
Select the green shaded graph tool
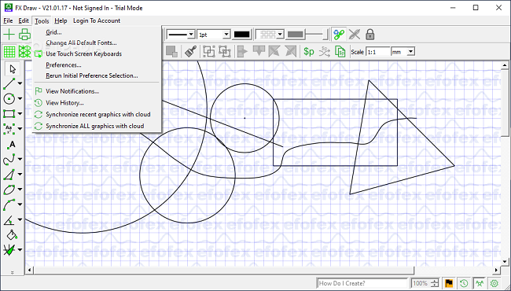coord(9,250)
